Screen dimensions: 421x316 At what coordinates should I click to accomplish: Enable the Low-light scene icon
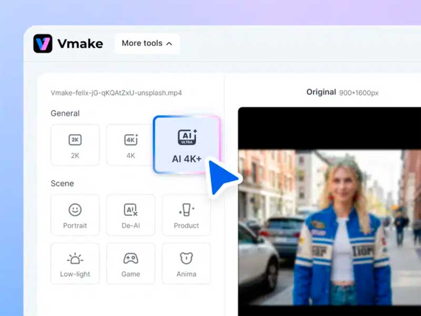coord(75,258)
